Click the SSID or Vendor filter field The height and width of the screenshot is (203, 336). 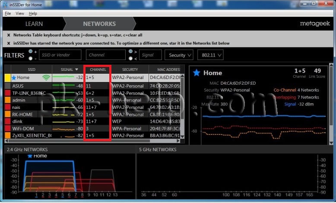60,55
